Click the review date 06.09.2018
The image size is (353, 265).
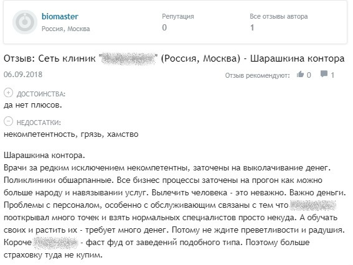click(23, 75)
